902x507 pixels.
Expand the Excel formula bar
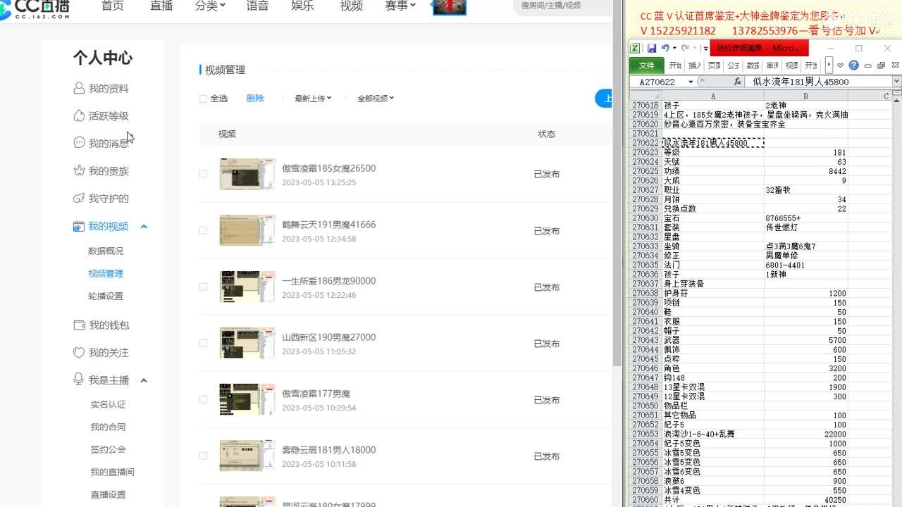896,82
